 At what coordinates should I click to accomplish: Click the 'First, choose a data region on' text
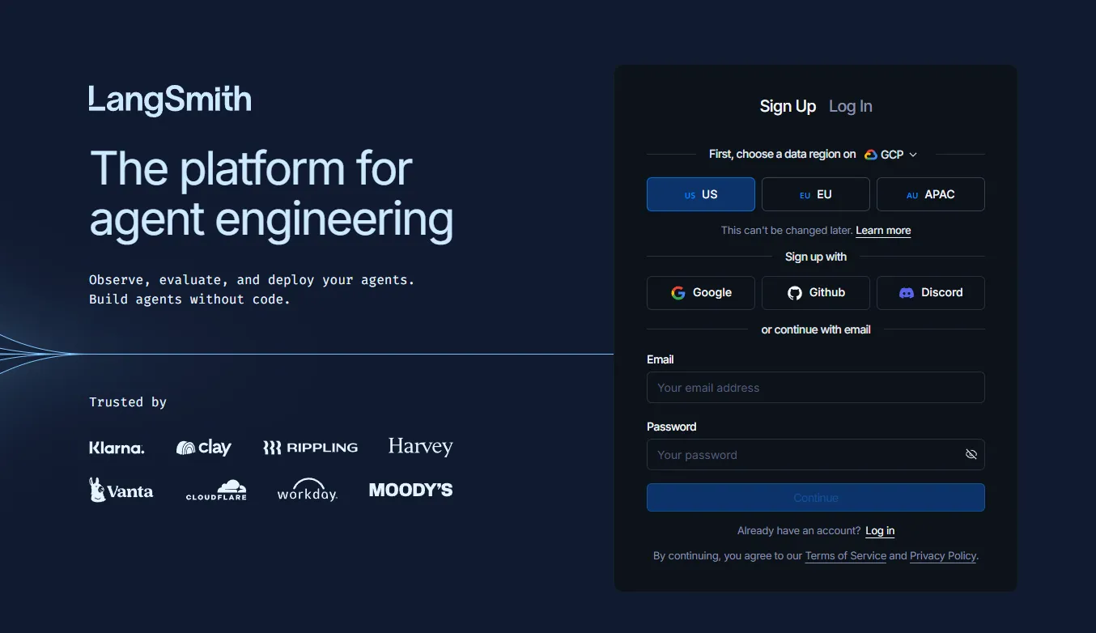[782, 155]
